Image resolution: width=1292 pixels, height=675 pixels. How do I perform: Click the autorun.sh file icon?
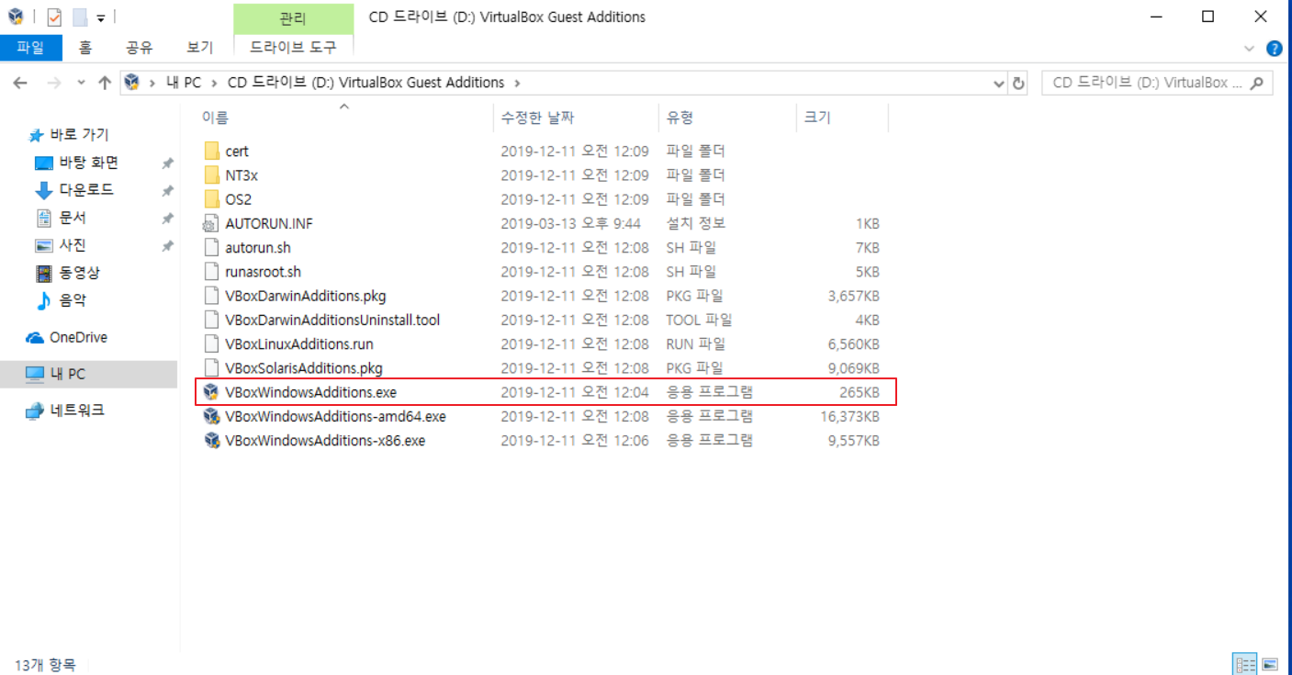coord(211,247)
